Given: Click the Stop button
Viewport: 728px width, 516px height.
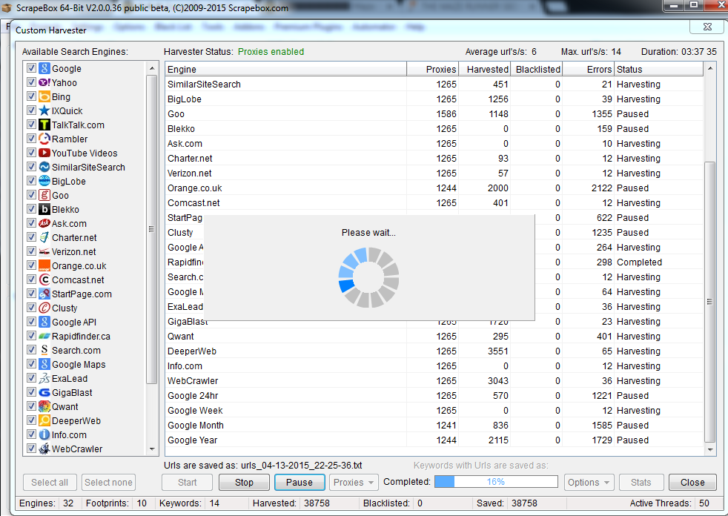Looking at the screenshot, I should click(x=244, y=483).
